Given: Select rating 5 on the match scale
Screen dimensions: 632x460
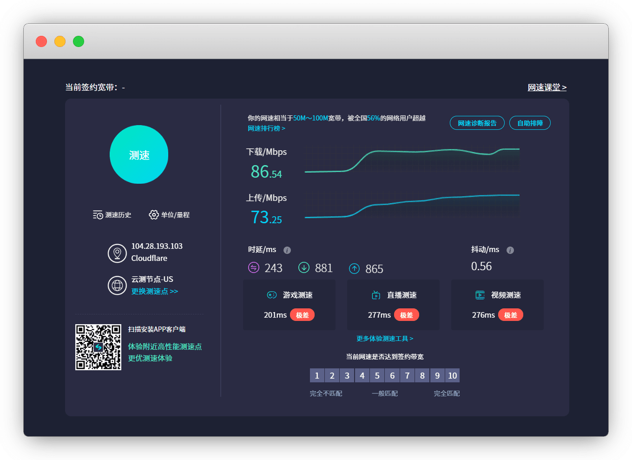Looking at the screenshot, I should [377, 375].
